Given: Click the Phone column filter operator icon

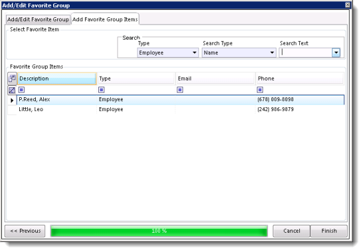Looking at the screenshot, I should coord(260,90).
